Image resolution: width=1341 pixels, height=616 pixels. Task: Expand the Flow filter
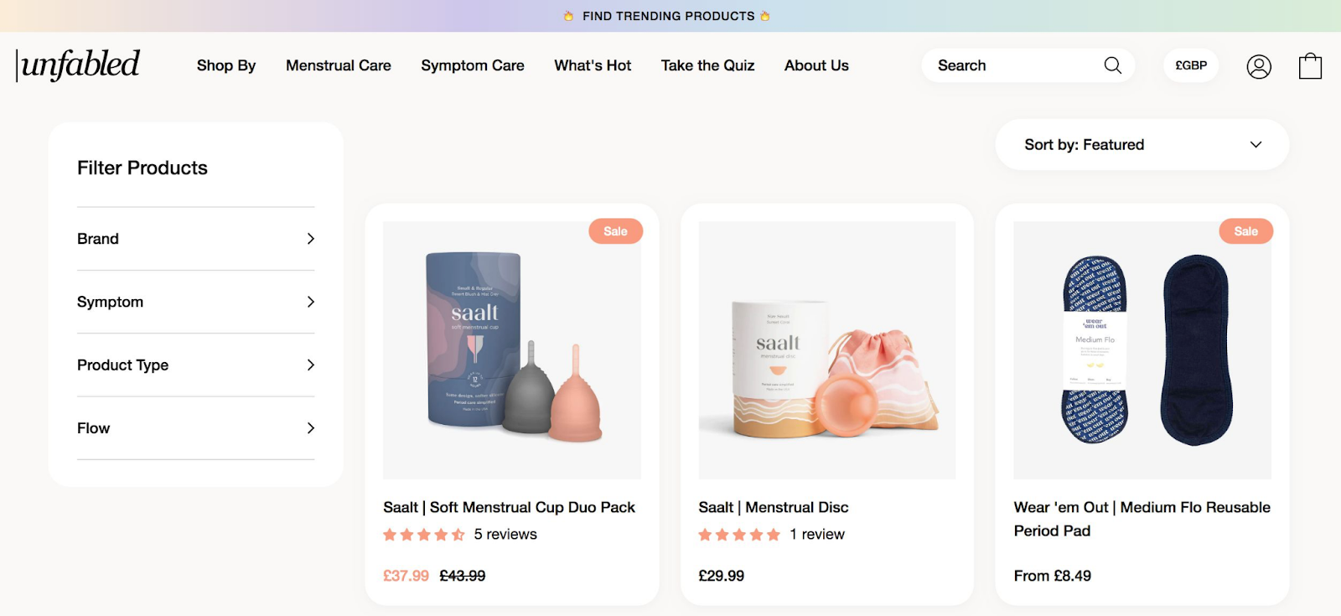tap(194, 428)
